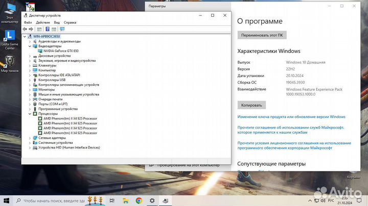Open Microsoft software license terms link
The image size is (368, 206).
click(294, 145)
